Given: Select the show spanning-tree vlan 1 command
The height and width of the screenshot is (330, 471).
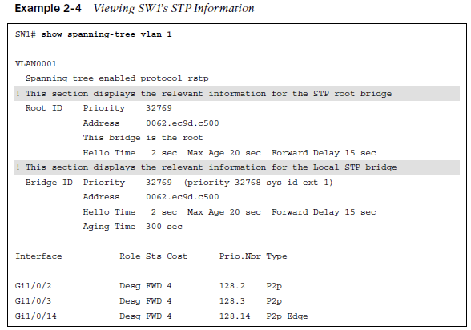Looking at the screenshot, I should (x=107, y=34).
